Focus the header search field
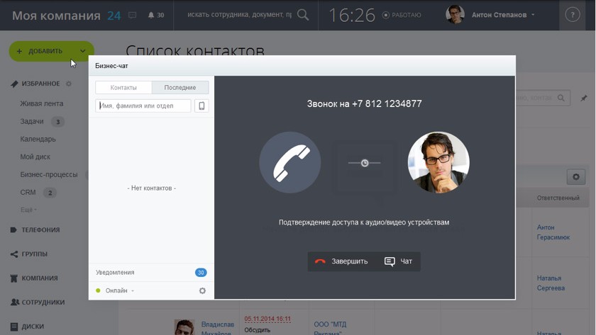 [240, 15]
